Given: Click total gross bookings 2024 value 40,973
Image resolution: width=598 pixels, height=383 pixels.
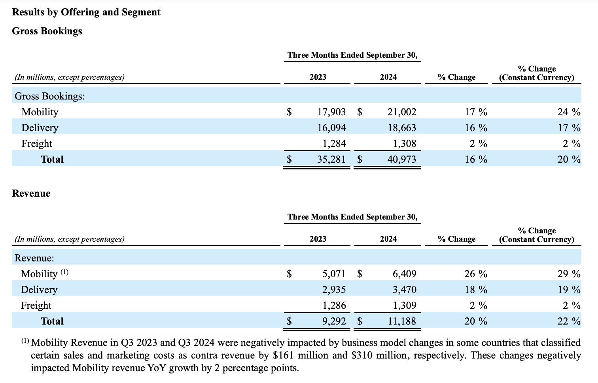Looking at the screenshot, I should (x=401, y=160).
